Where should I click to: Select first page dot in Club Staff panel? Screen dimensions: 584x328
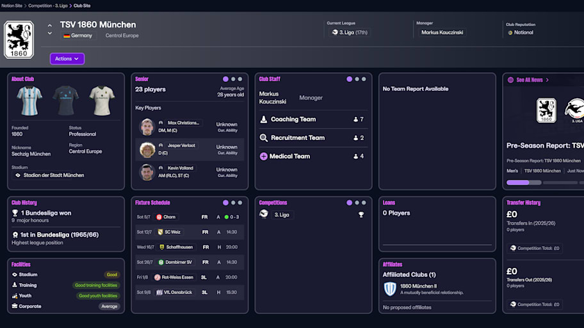click(x=350, y=79)
